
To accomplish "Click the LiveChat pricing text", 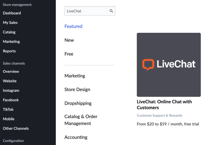I will click(x=168, y=124).
